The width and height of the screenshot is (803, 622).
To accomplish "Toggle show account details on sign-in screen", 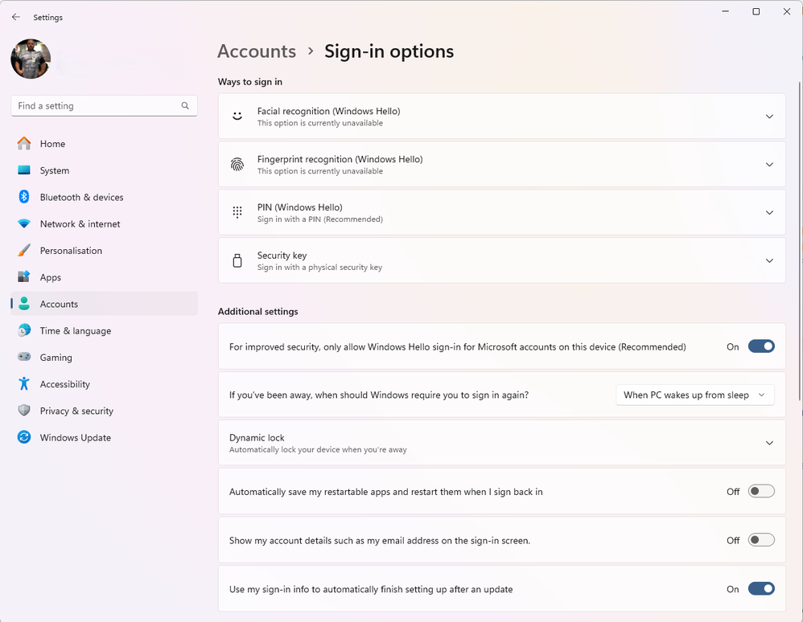I will tap(760, 540).
